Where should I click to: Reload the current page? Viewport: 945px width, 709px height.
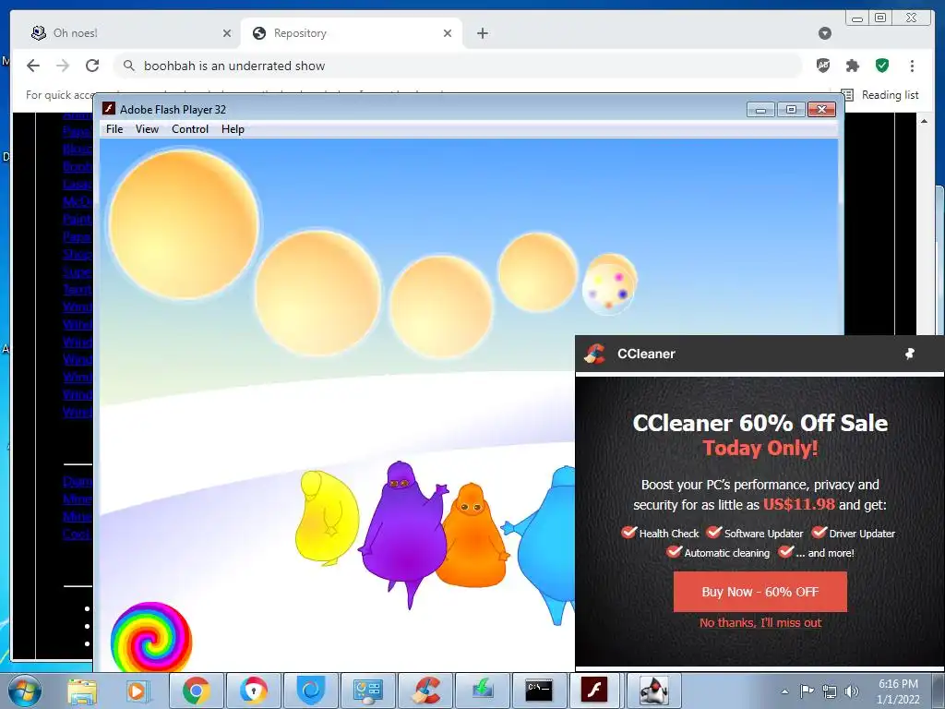[92, 66]
